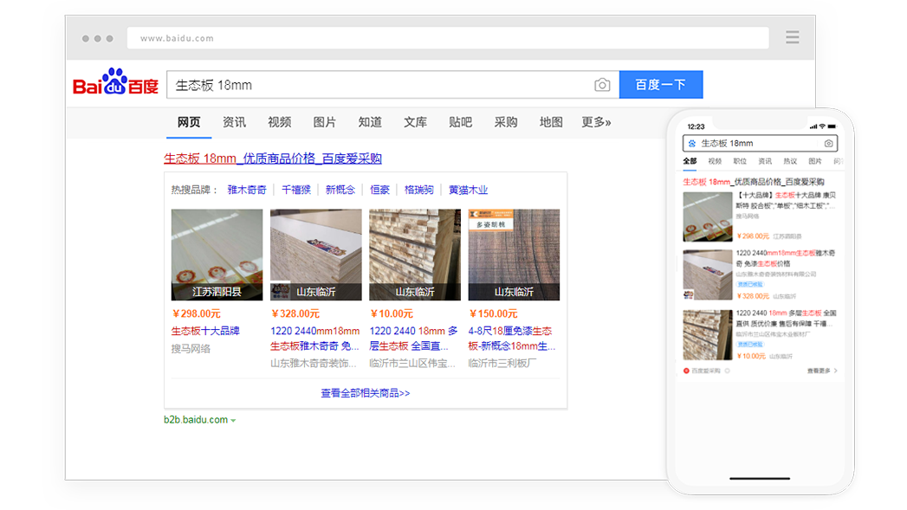Click the 格瑞驹 brand link
Image resolution: width=907 pixels, height=510 pixels.
(418, 190)
